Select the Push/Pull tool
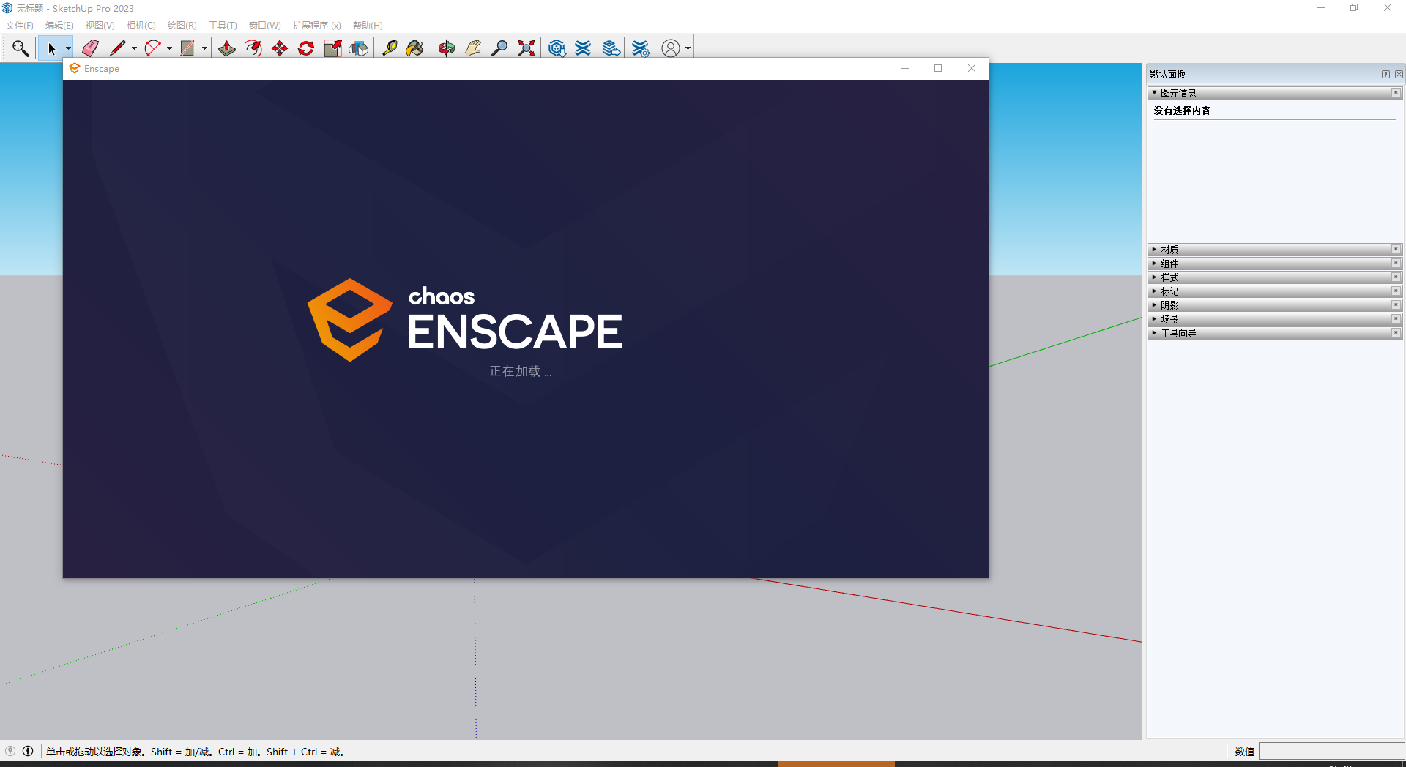This screenshot has height=767, width=1406. point(227,48)
